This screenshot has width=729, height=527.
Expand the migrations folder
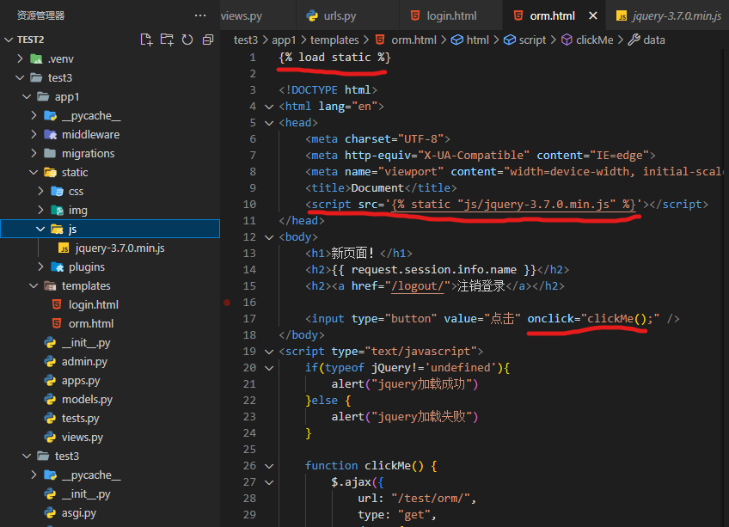coord(88,153)
